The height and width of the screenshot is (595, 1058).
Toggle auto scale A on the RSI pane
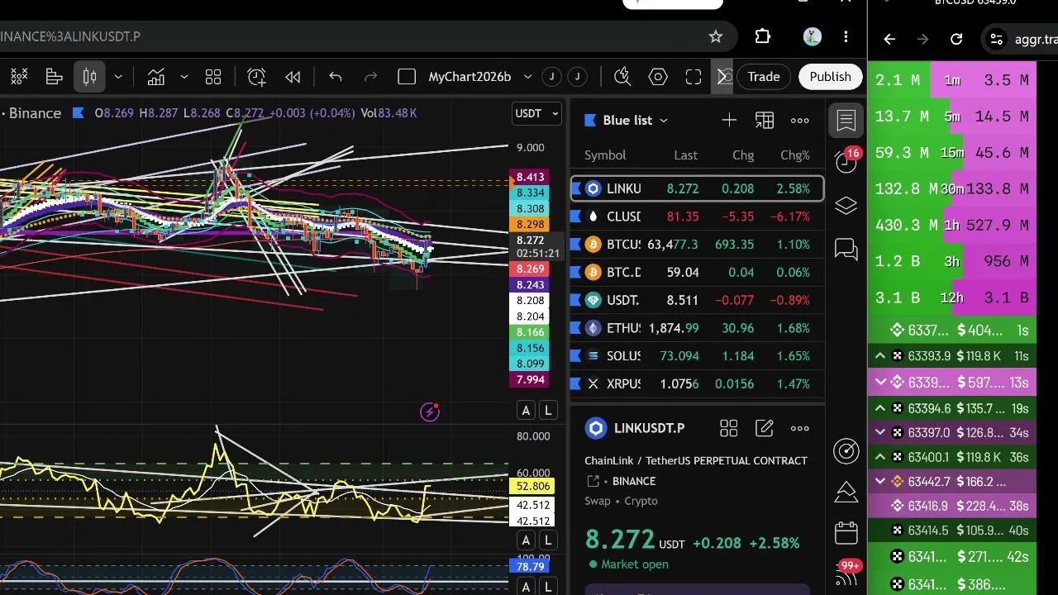(526, 540)
